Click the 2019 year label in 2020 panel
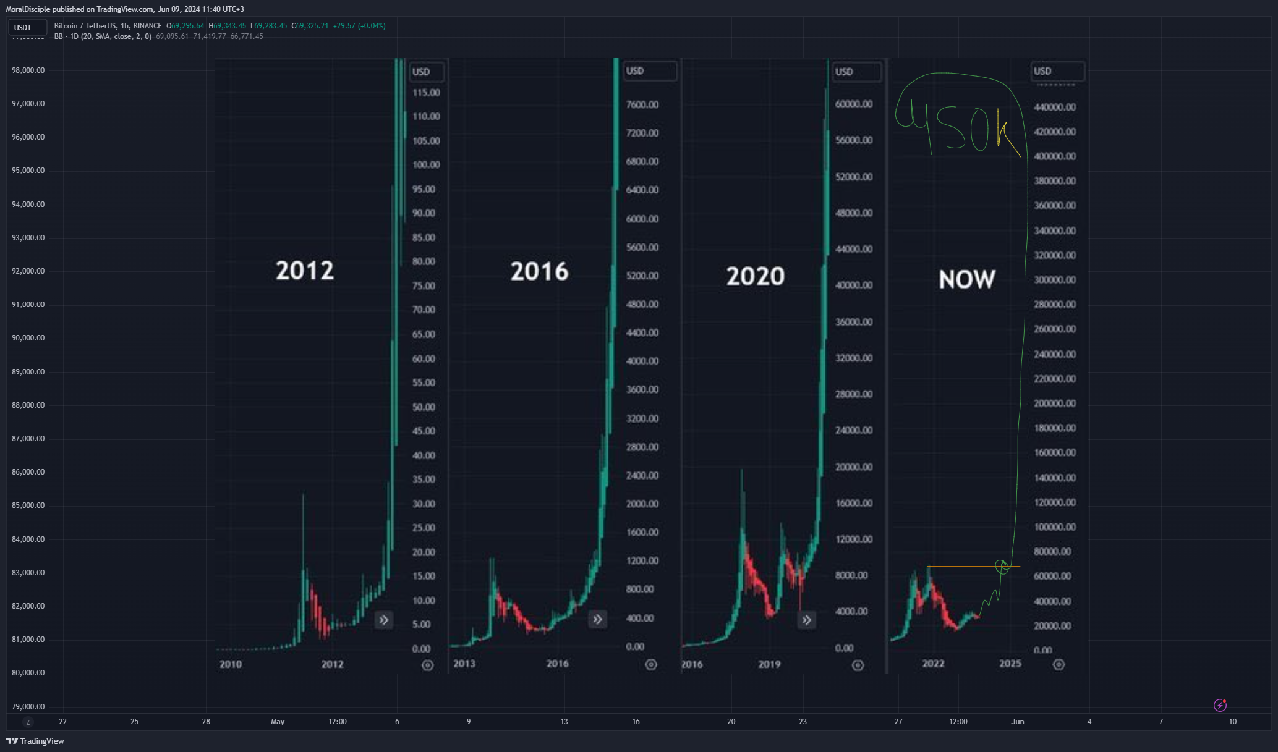 (769, 664)
